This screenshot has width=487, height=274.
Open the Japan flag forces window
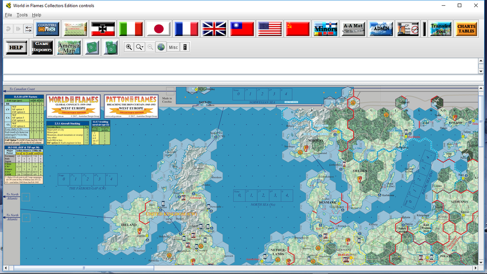coord(158,29)
